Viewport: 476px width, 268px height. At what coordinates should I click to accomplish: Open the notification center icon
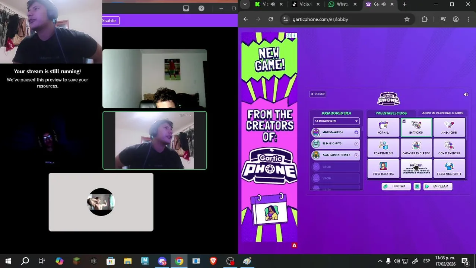465,261
